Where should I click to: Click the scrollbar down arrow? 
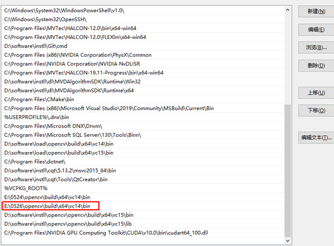(x=288, y=240)
